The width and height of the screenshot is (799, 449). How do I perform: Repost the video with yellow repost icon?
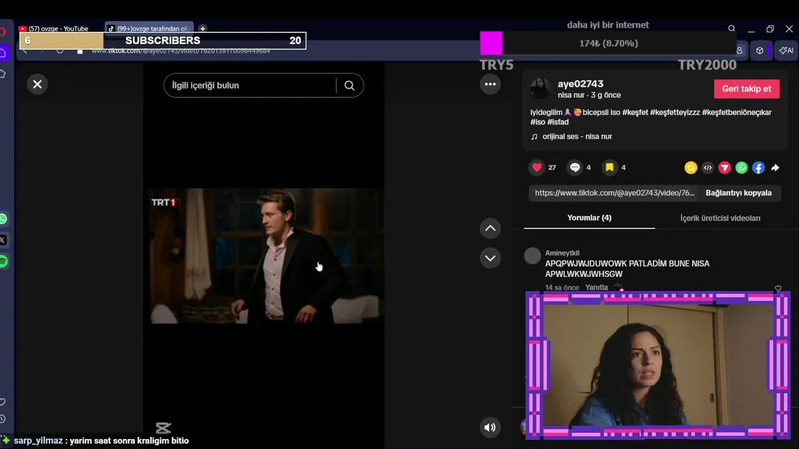(x=690, y=168)
